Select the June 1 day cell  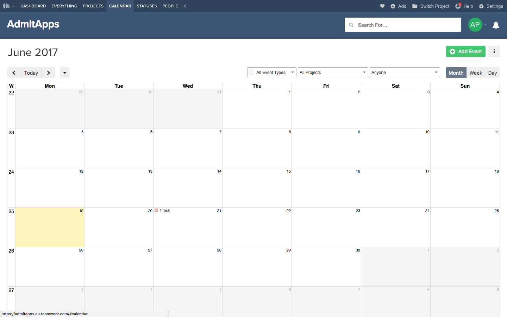click(x=257, y=109)
